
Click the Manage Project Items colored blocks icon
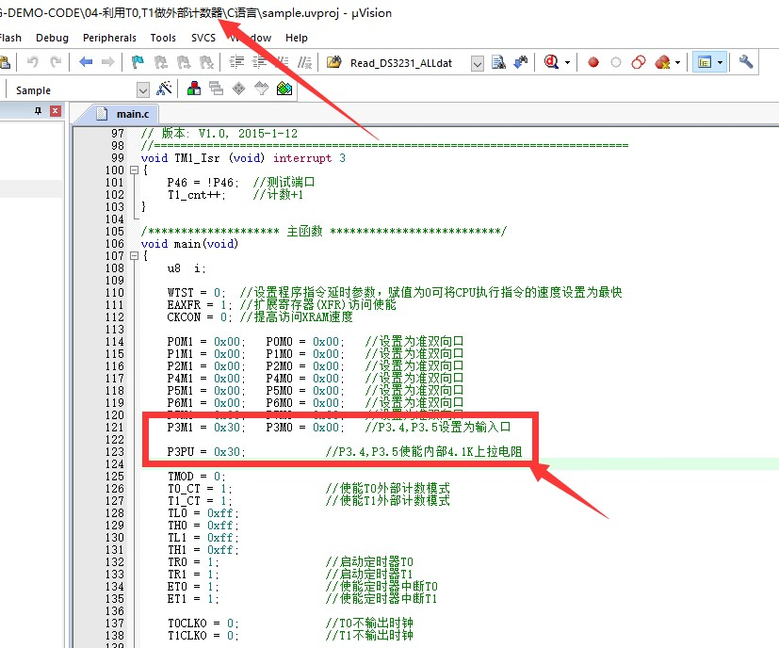[x=194, y=89]
